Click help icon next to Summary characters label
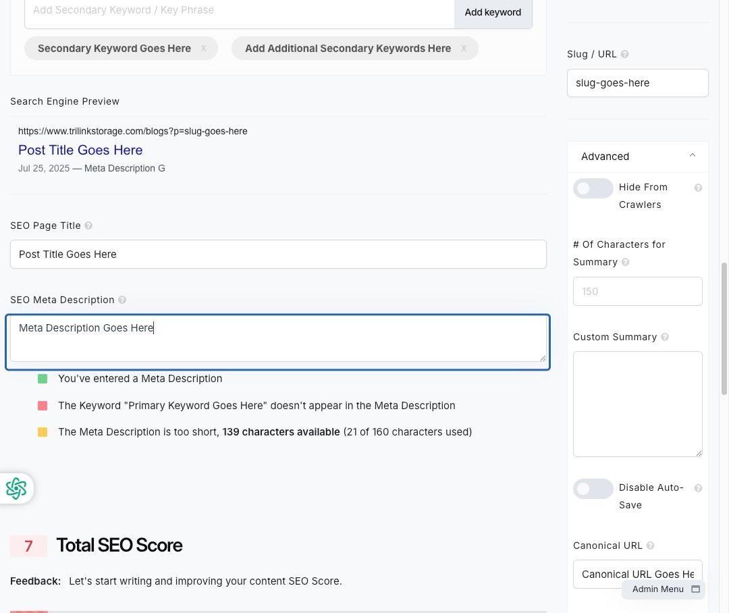 pos(625,262)
